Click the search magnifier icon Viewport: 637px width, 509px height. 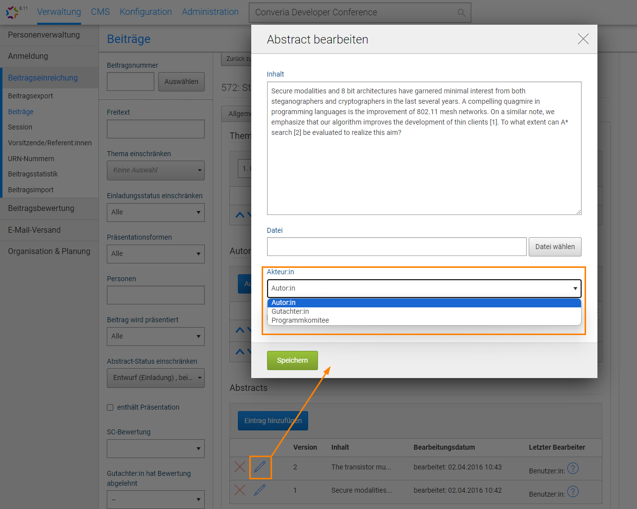click(461, 13)
